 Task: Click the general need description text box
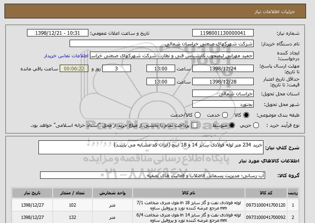pos(151,147)
